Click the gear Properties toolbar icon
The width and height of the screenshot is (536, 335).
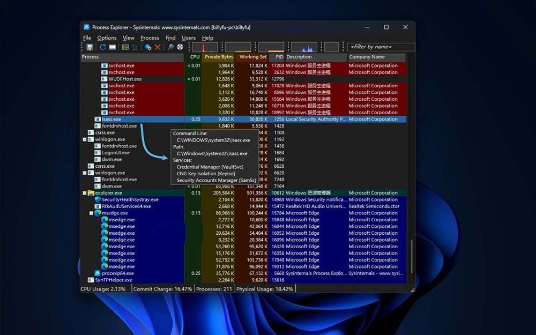pos(148,47)
